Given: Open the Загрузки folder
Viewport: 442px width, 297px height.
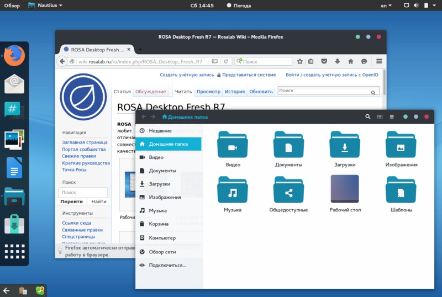Looking at the screenshot, I should point(345,149).
